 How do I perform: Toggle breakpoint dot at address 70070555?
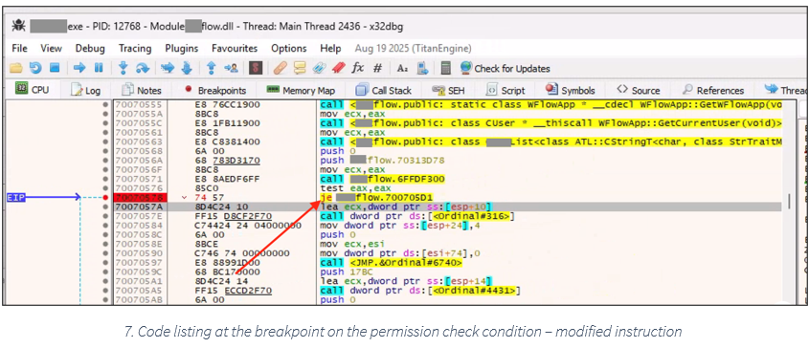(x=105, y=104)
